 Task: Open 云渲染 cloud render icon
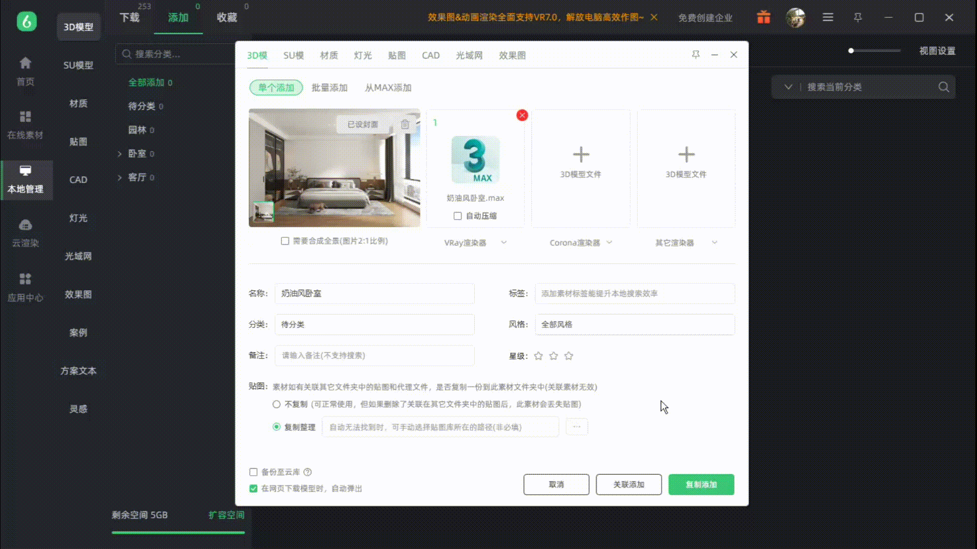(25, 225)
